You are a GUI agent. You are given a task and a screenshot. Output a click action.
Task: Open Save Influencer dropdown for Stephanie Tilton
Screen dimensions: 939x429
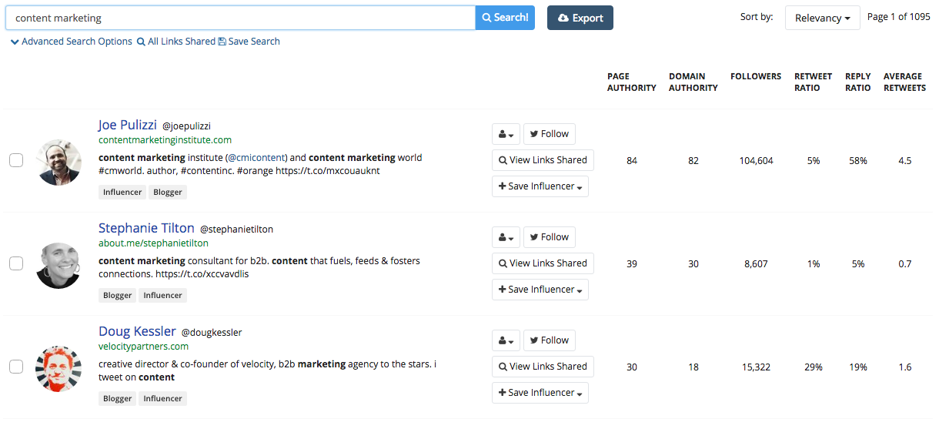point(540,290)
